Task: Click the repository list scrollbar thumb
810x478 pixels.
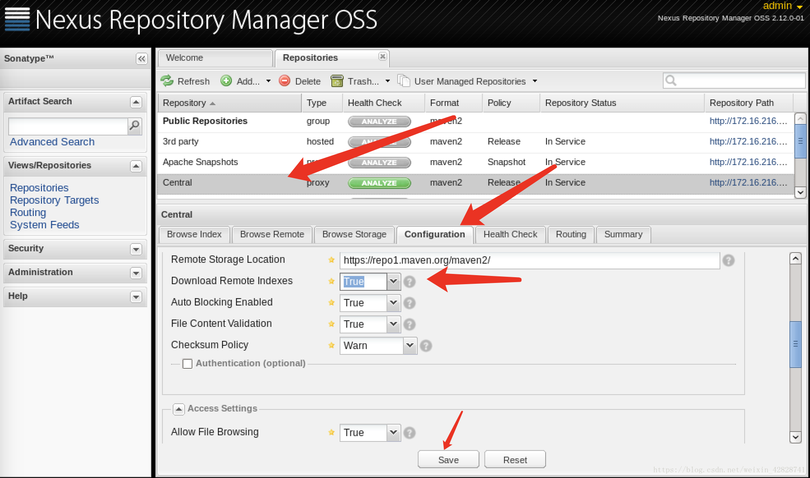Action: click(800, 141)
